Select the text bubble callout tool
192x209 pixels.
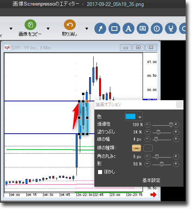(x=143, y=28)
